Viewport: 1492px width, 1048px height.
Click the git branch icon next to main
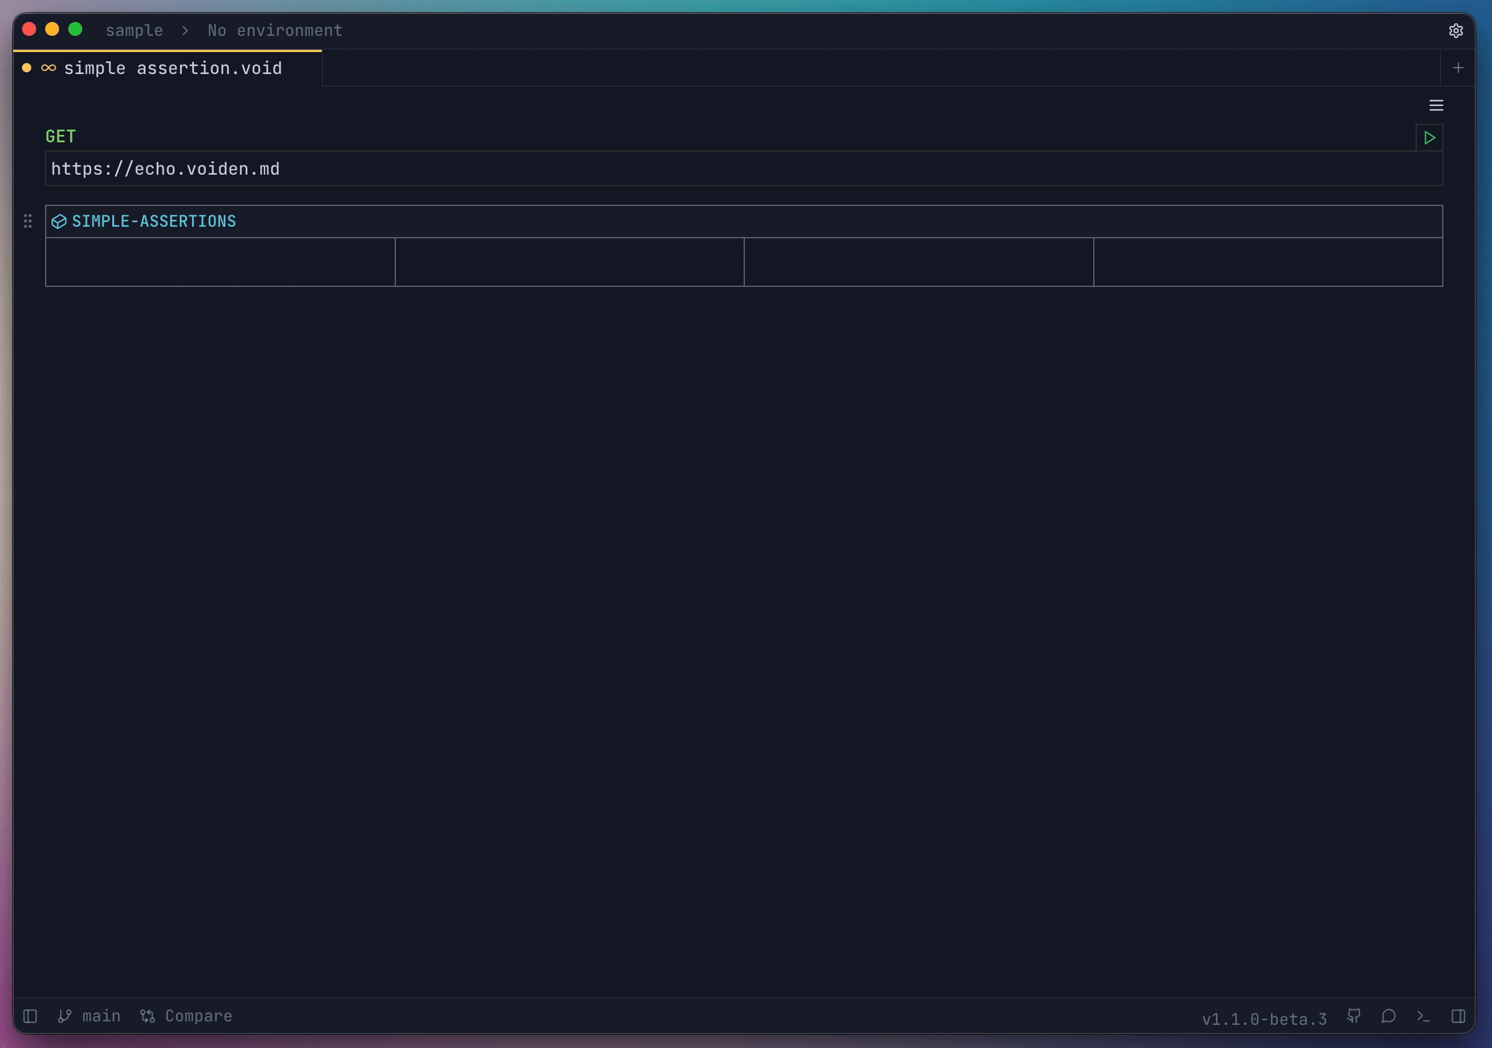65,1016
